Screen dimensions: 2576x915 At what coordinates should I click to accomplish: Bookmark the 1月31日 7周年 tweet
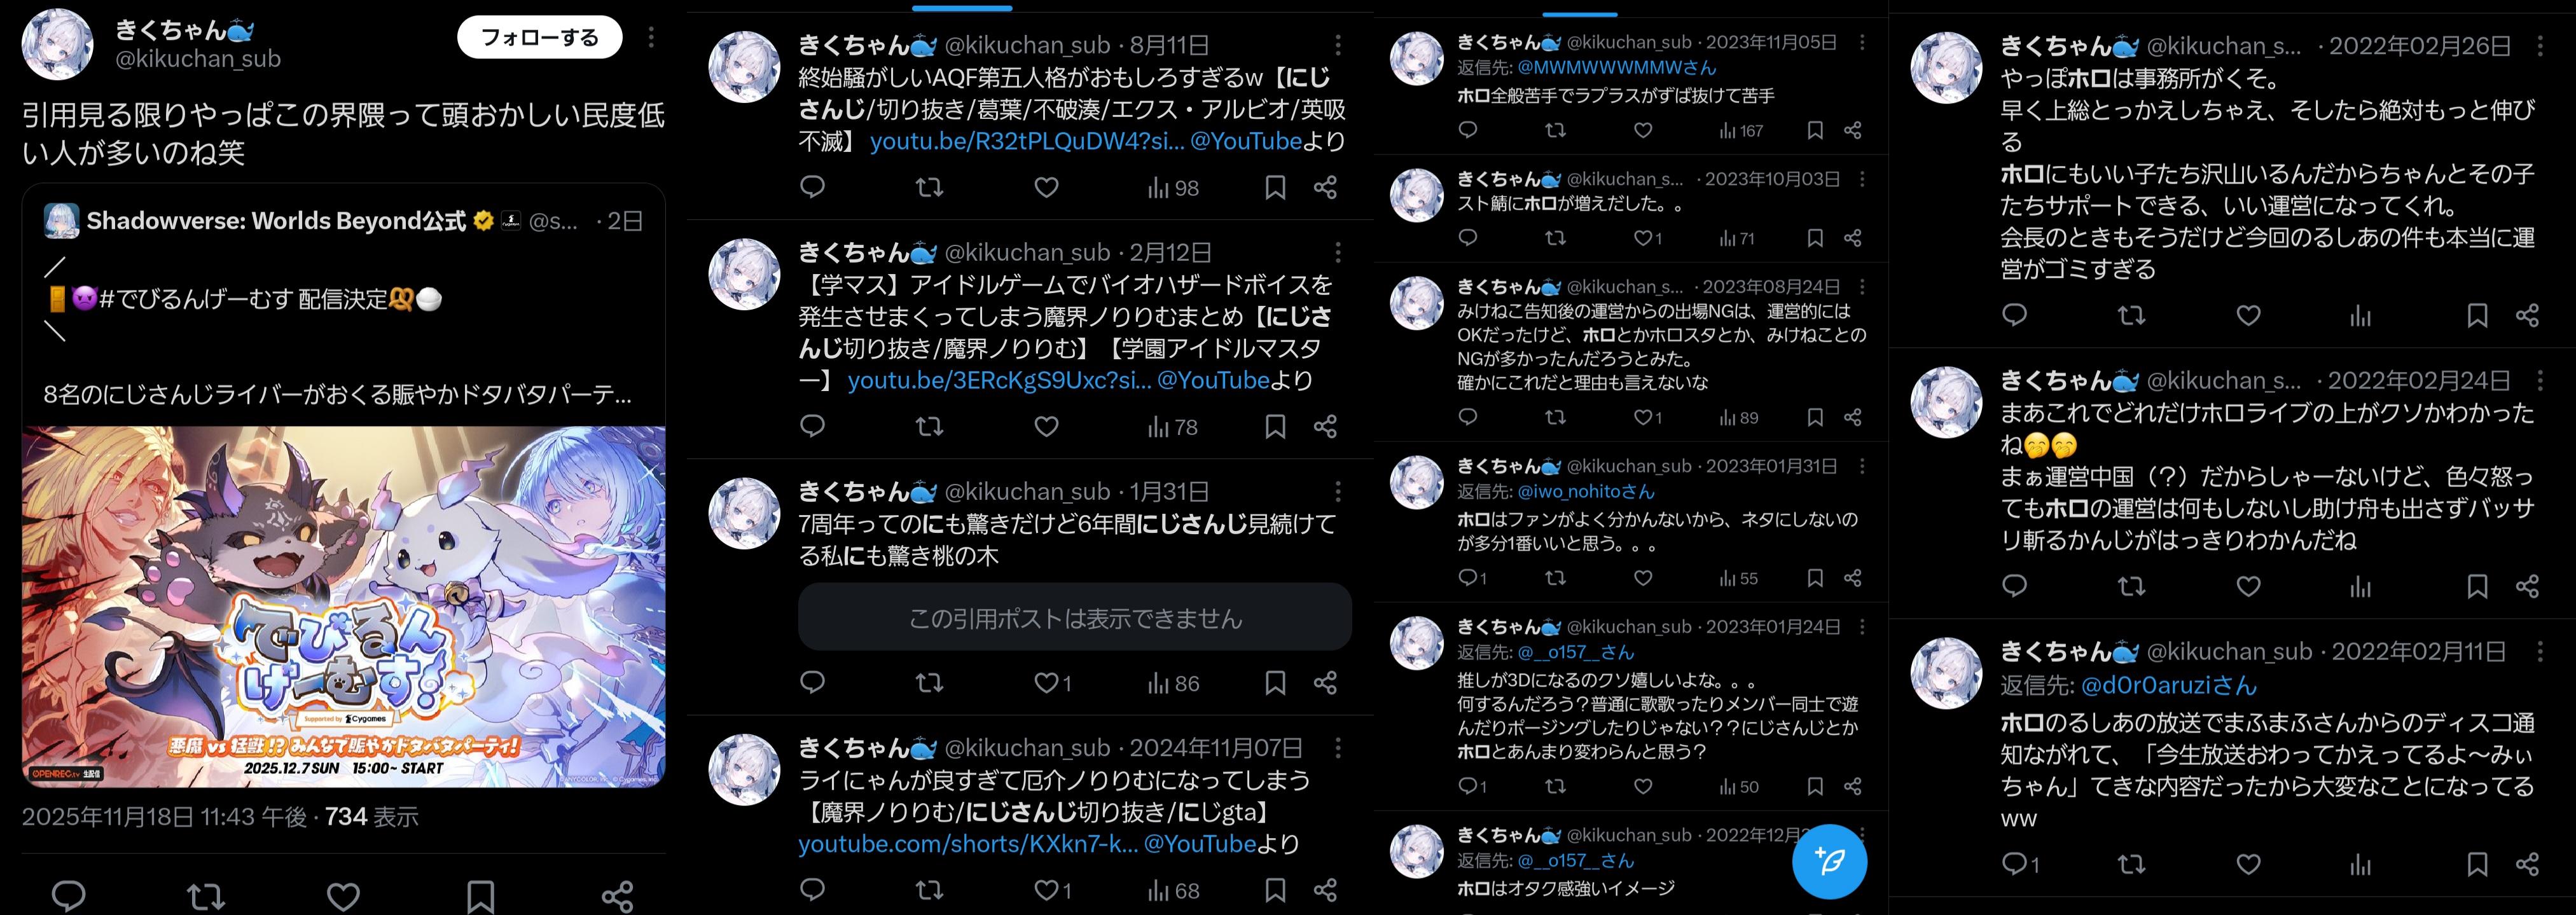point(1275,683)
